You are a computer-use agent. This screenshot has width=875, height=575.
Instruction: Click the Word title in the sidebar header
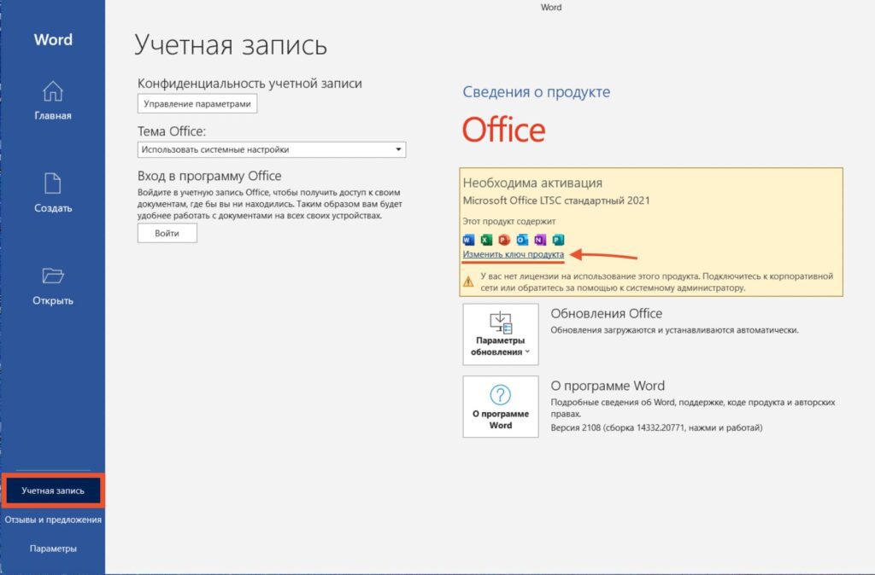pyautogui.click(x=53, y=40)
